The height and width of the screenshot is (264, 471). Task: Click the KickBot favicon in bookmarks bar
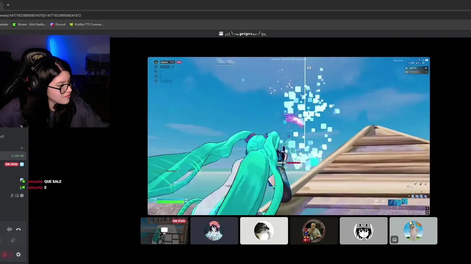point(71,25)
